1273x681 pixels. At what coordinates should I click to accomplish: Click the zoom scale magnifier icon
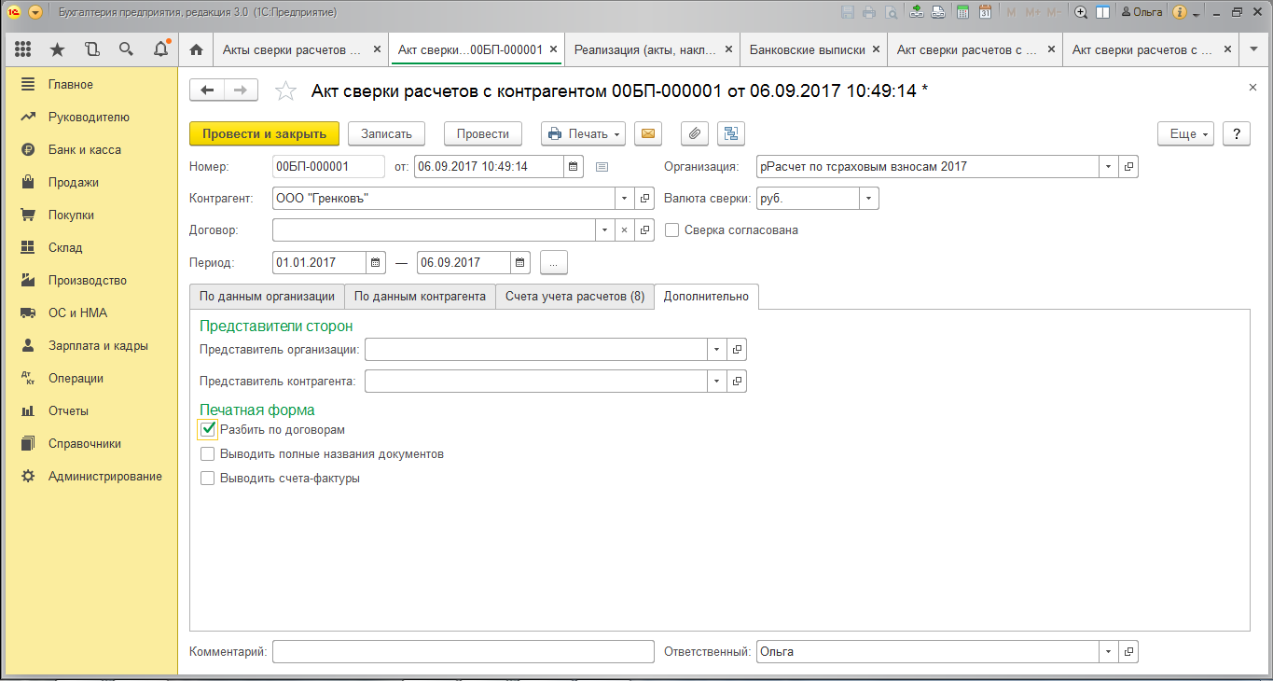pyautogui.click(x=1081, y=13)
